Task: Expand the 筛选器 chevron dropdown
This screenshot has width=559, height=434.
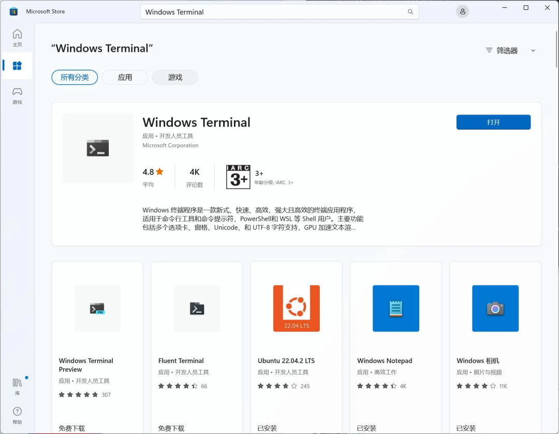Action: tap(533, 51)
